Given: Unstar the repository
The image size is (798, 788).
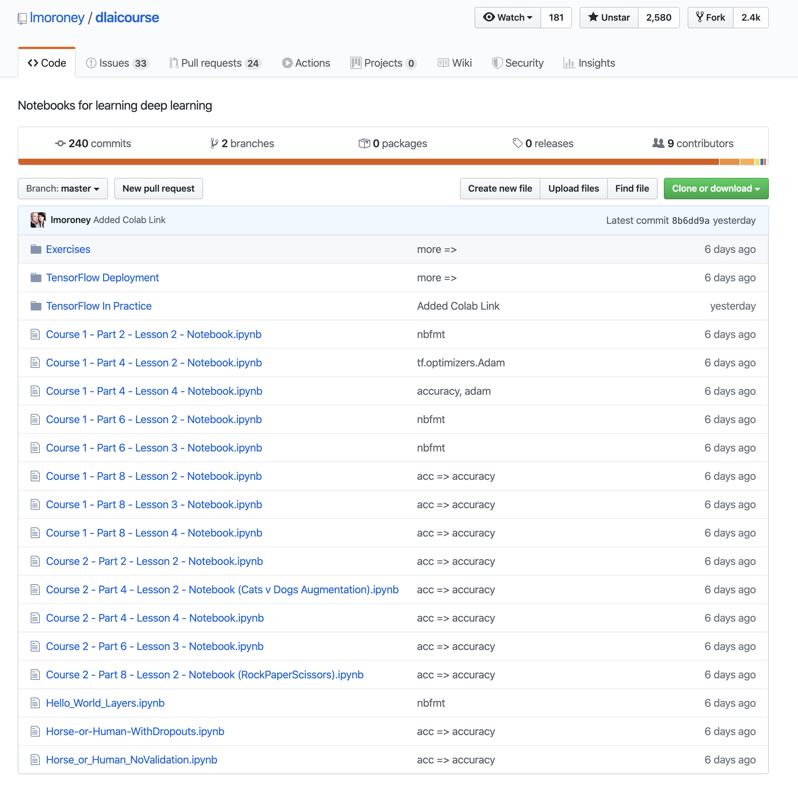Looking at the screenshot, I should coord(609,17).
